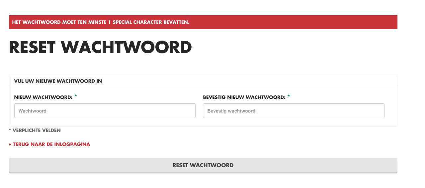Click the word WACHTWOORD in the page heading
Viewport: 425px width, 188px height.
pos(126,47)
